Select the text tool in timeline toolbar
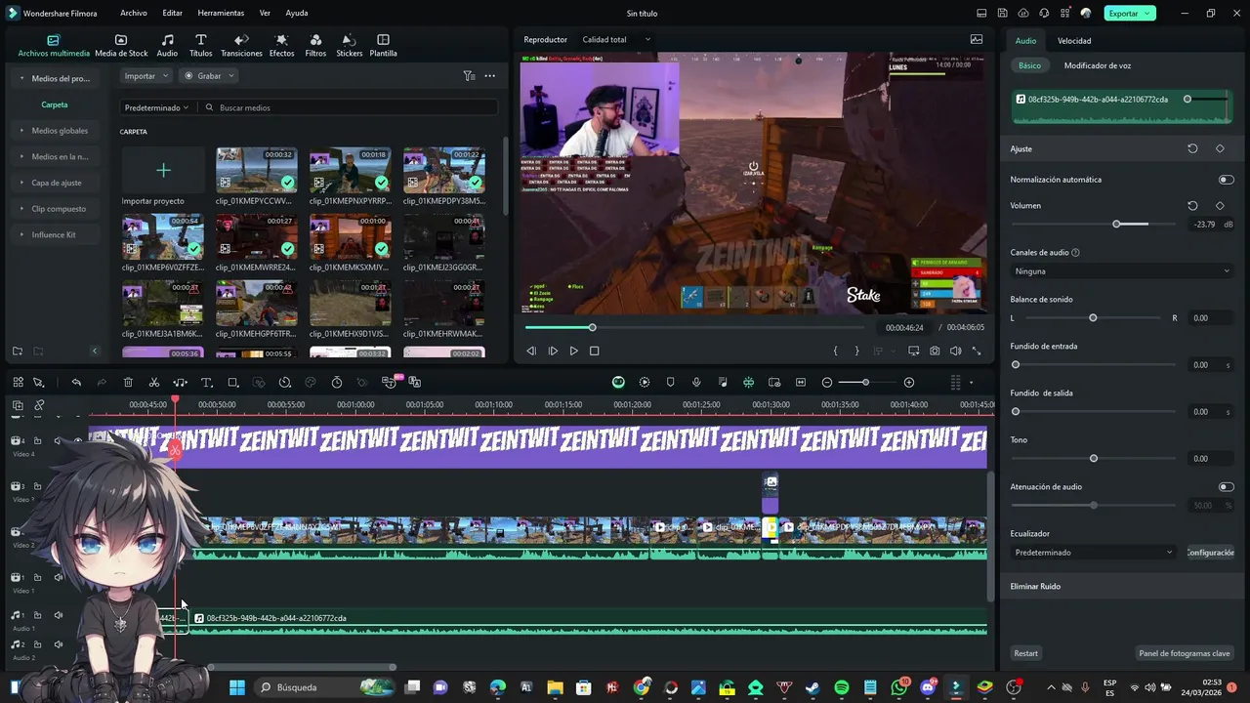This screenshot has height=703, width=1250. click(x=207, y=382)
